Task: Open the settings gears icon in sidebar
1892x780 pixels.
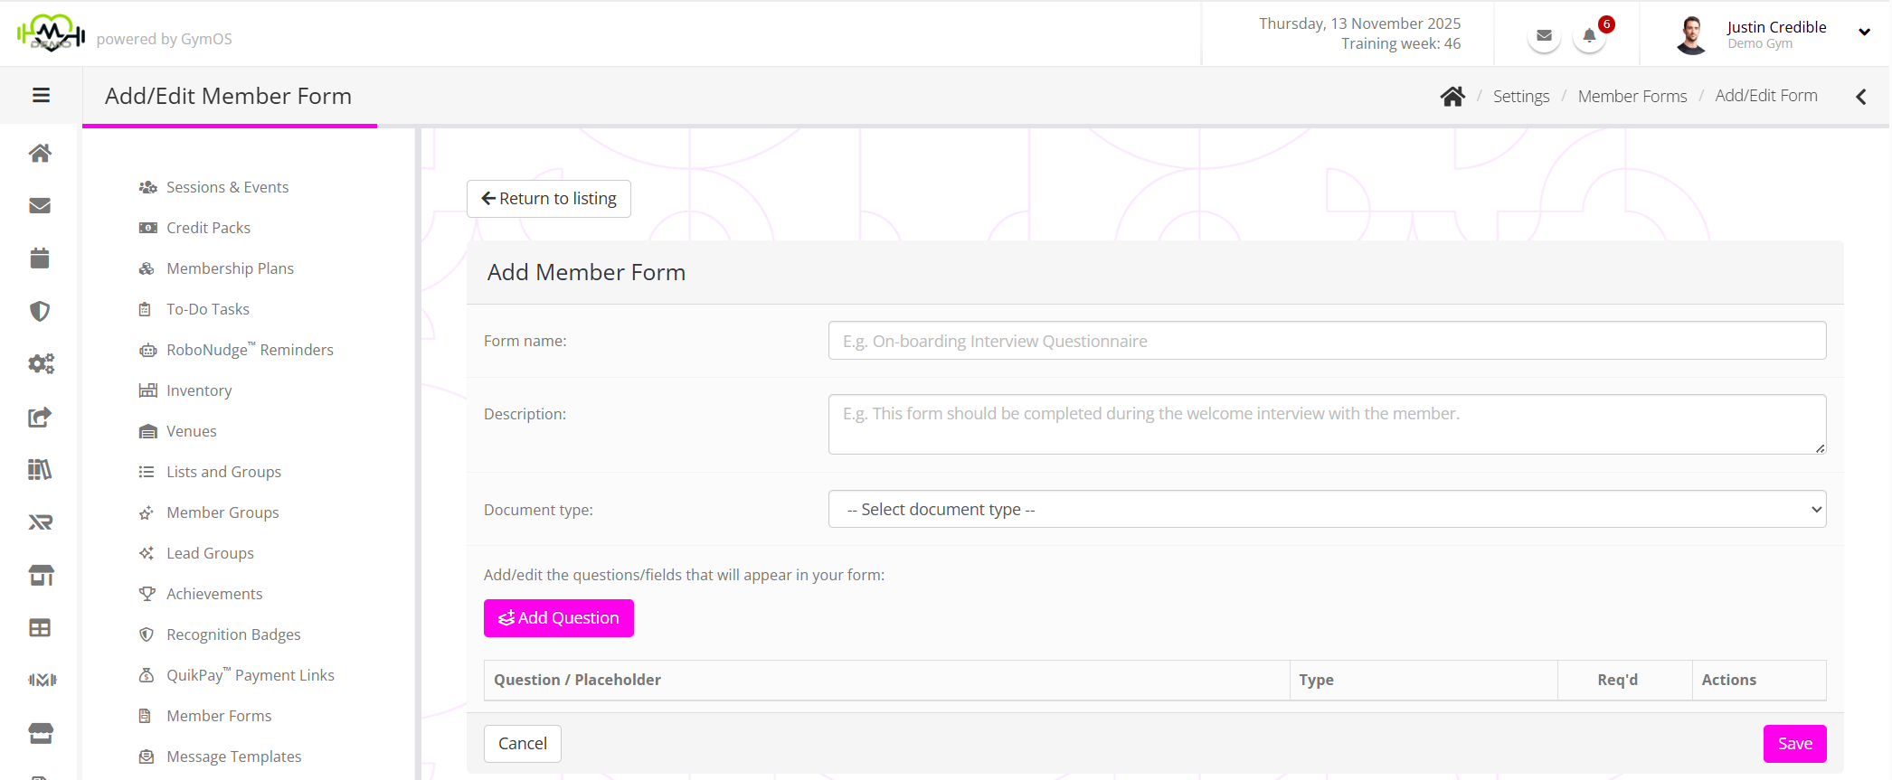Action: pos(41,363)
